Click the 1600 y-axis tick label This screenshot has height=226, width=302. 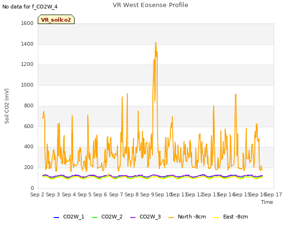click(x=27, y=23)
